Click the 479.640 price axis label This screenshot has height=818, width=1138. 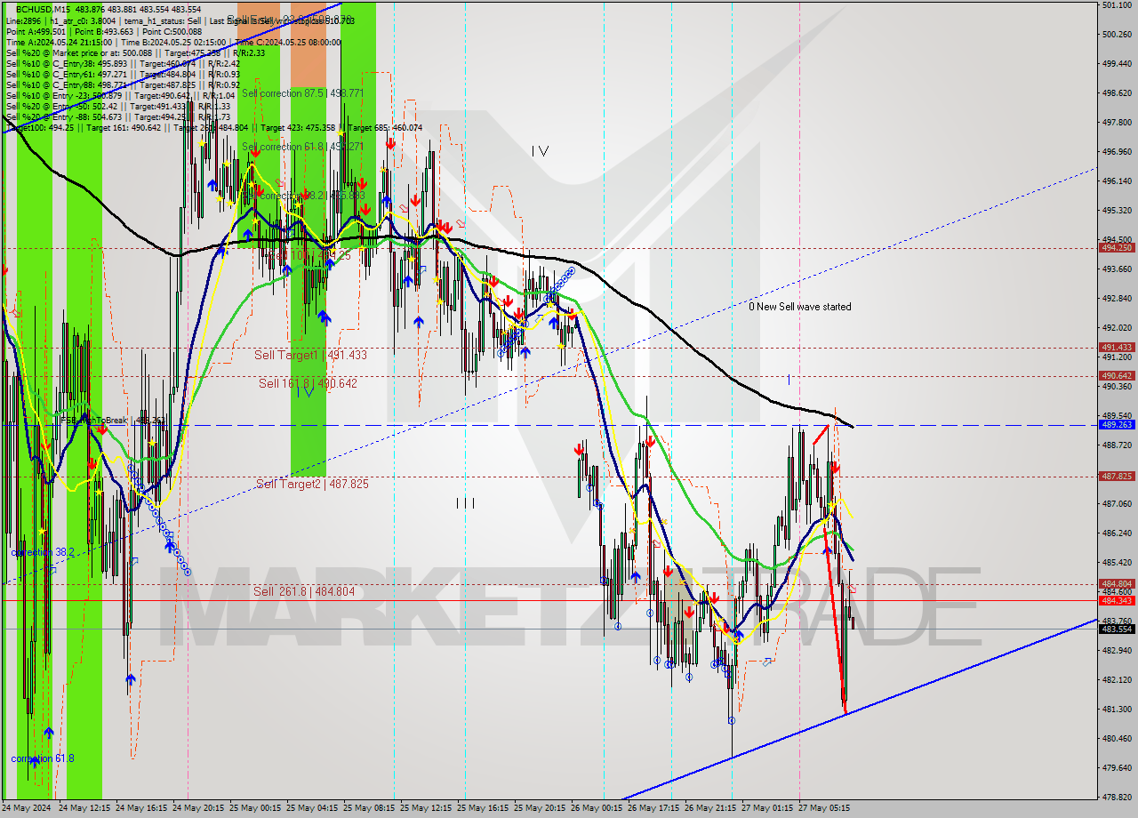[1116, 767]
